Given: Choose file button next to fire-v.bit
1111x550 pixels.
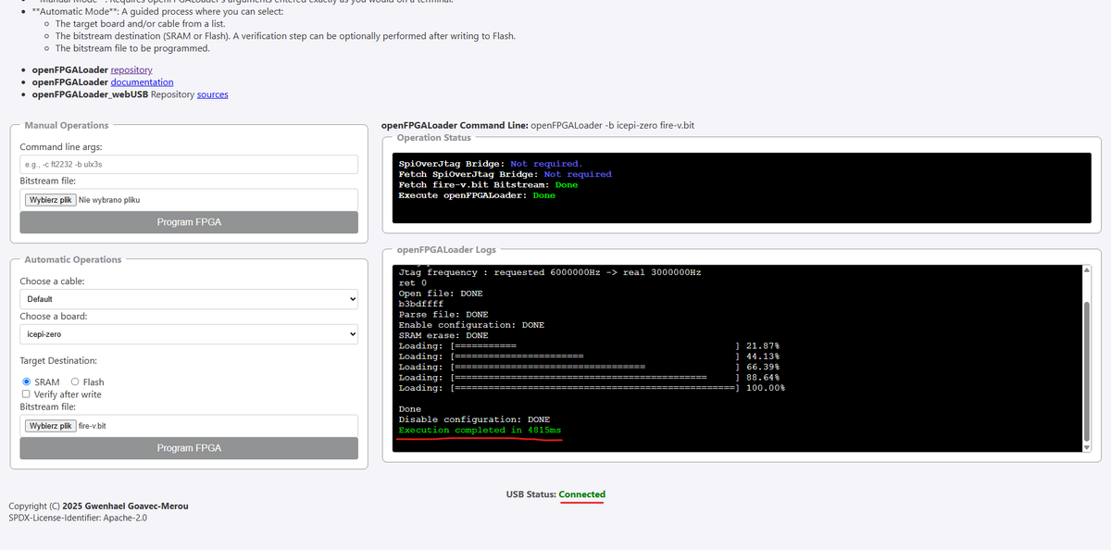Looking at the screenshot, I should point(51,426).
